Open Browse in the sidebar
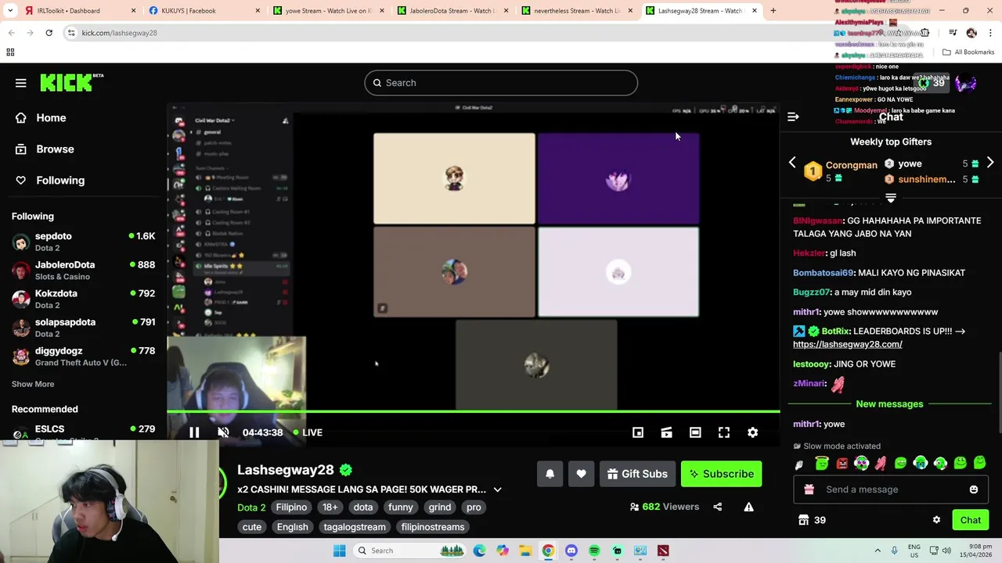The image size is (1002, 563). tap(55, 149)
